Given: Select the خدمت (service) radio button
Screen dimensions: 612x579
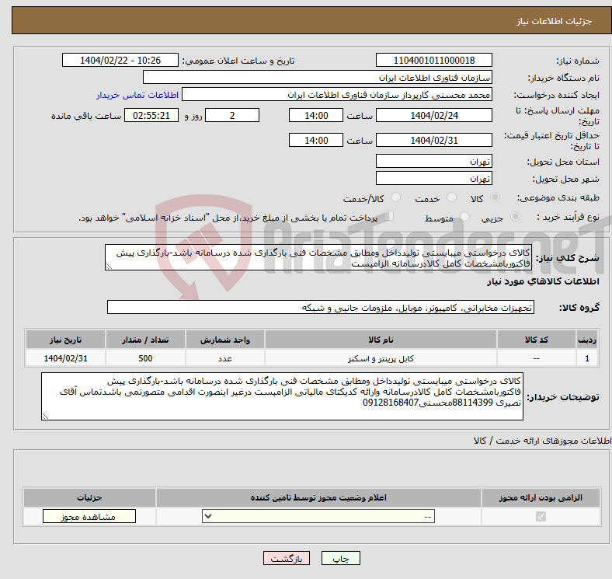Looking at the screenshot, I should 451,197.
